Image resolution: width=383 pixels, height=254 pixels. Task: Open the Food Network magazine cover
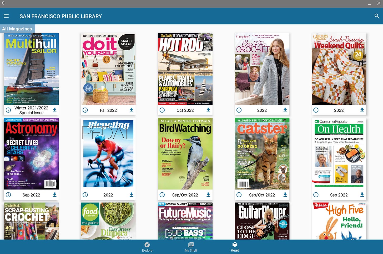click(x=108, y=221)
